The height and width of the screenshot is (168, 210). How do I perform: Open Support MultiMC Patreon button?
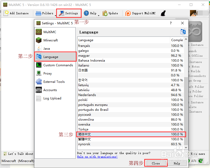point(140,13)
